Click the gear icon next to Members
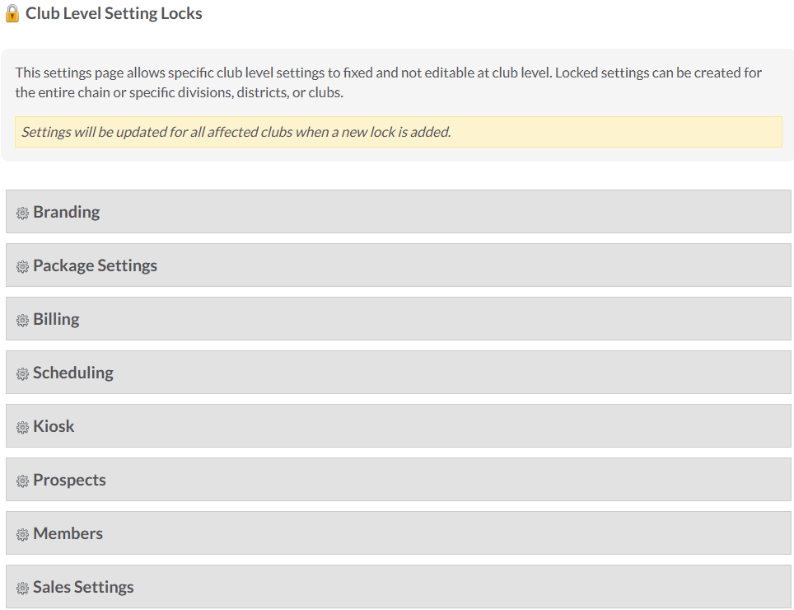794x610 pixels. coord(22,535)
